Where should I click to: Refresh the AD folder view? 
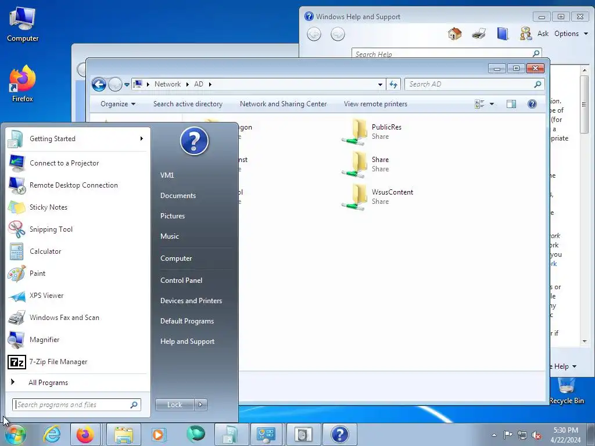[393, 85]
